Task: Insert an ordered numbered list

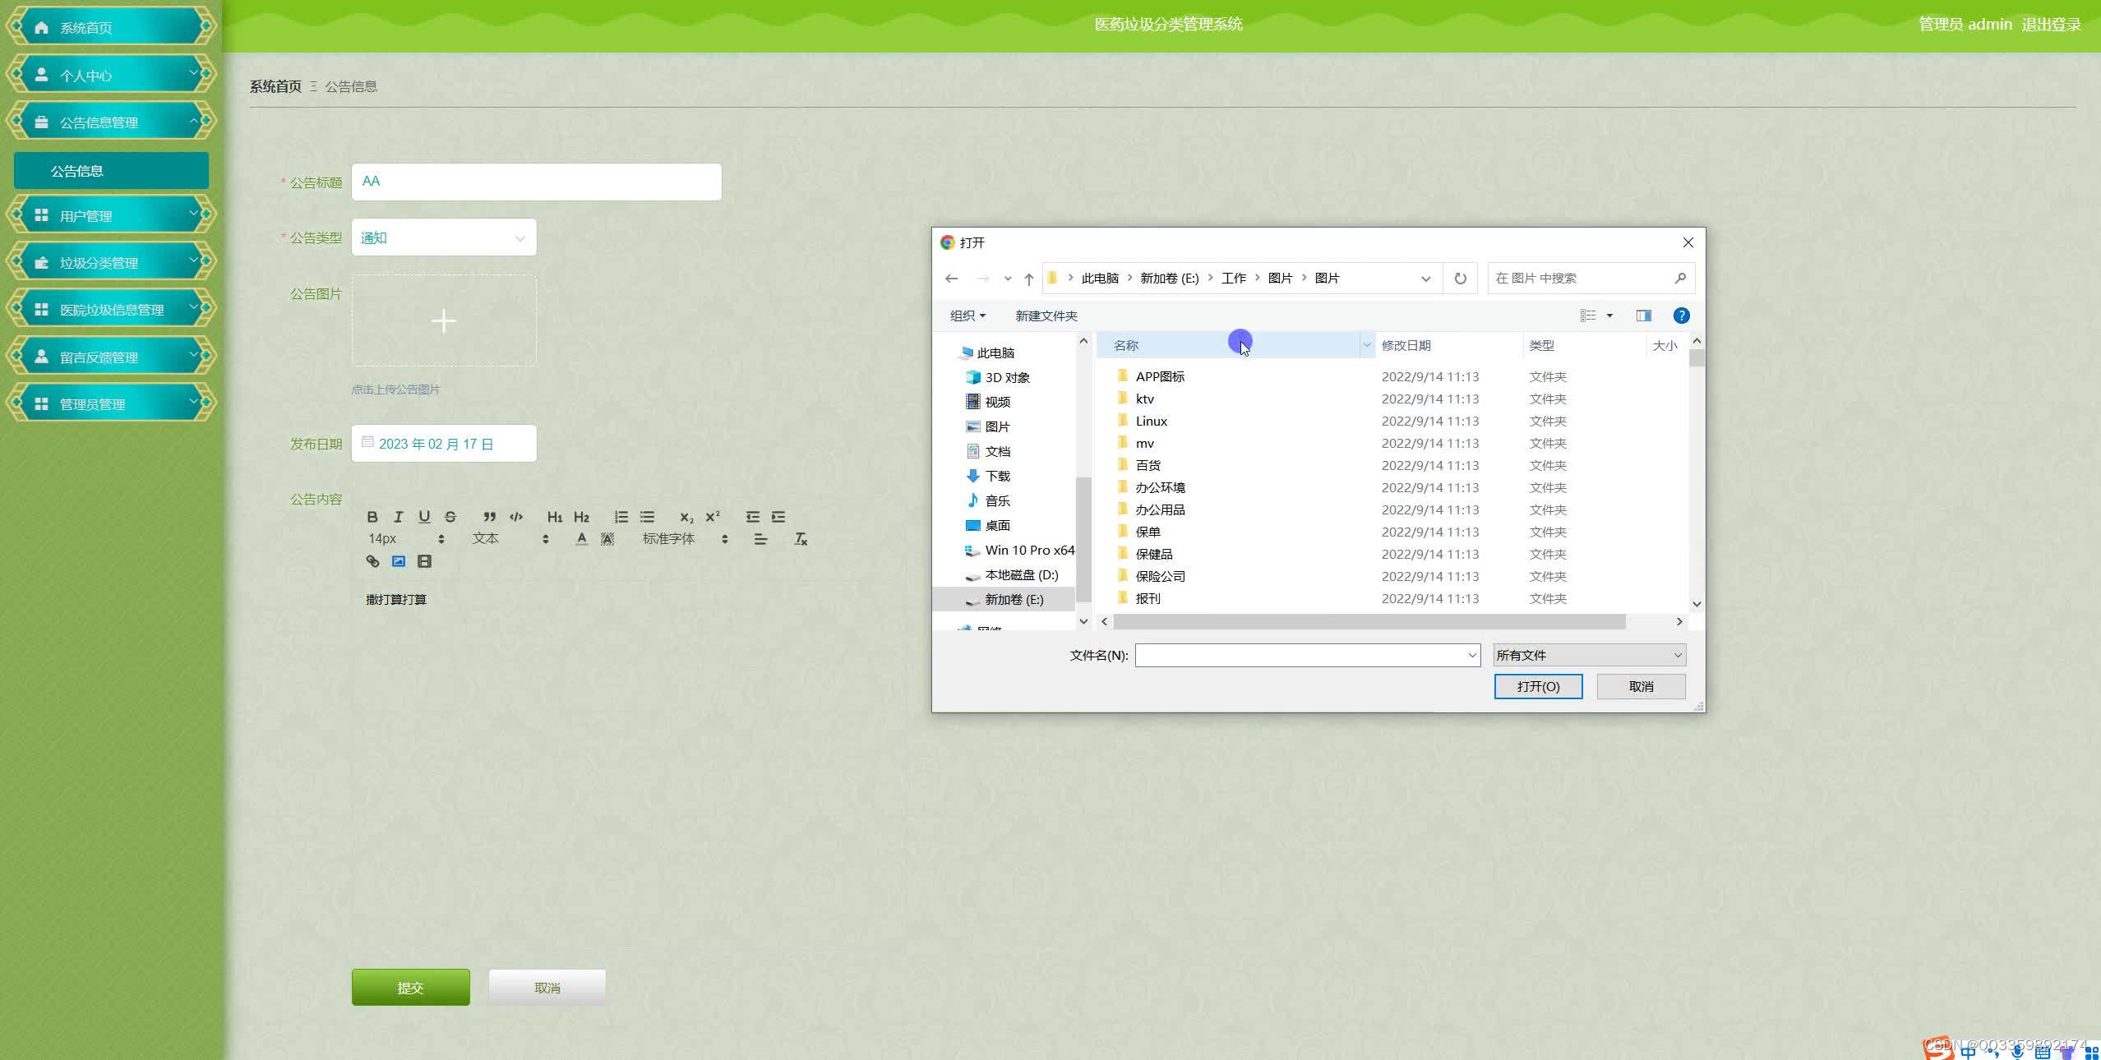Action: [x=621, y=517]
